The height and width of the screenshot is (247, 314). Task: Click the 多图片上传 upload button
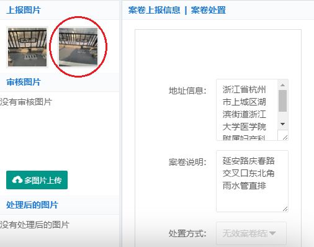point(37,180)
